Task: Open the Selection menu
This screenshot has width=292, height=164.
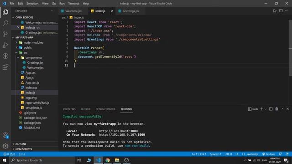Action: (32, 4)
